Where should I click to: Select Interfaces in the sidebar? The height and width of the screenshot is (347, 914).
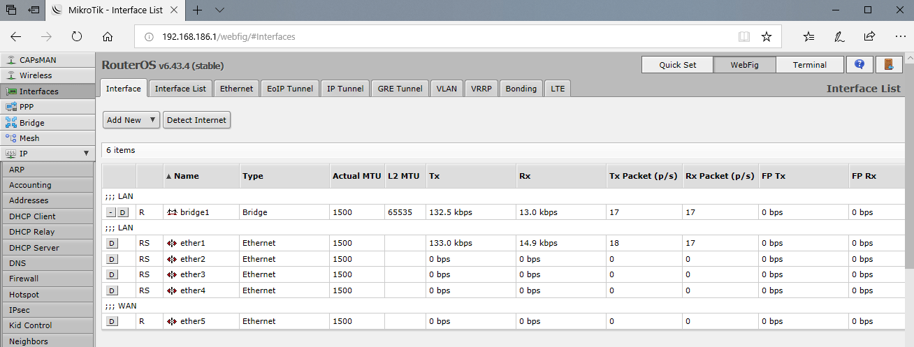coord(47,91)
